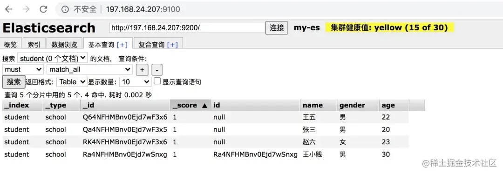Click _id cell Q64NFHMBnv0Ejd7wF3x6

125,117
